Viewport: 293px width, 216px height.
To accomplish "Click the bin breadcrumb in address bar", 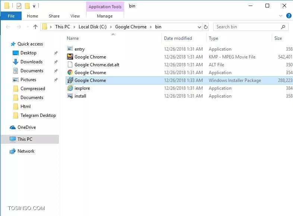I will click(x=158, y=27).
